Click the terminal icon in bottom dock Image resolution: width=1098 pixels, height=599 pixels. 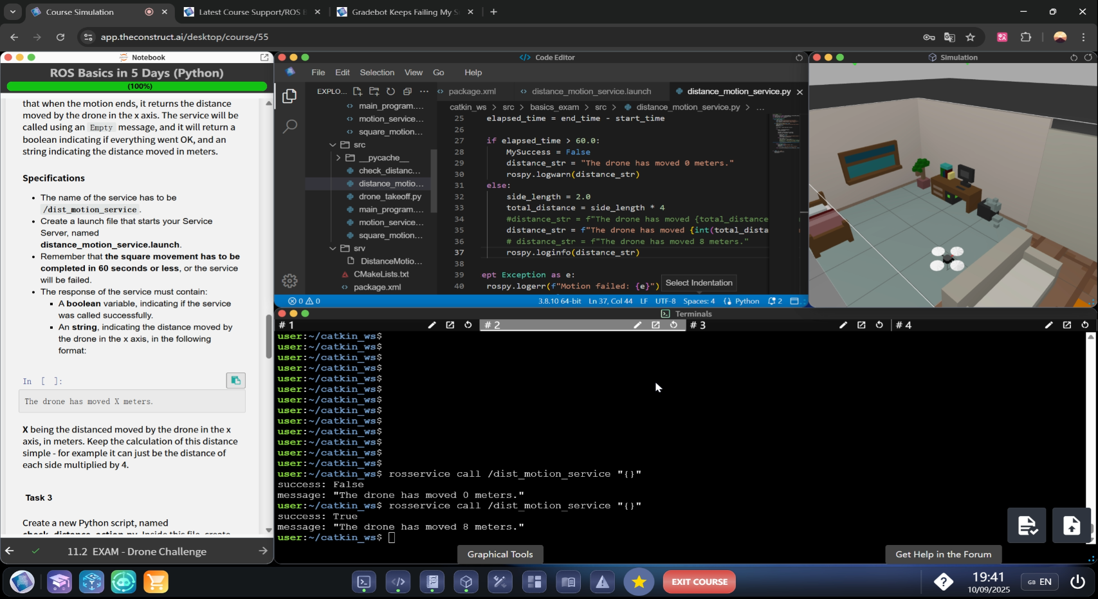point(364,582)
